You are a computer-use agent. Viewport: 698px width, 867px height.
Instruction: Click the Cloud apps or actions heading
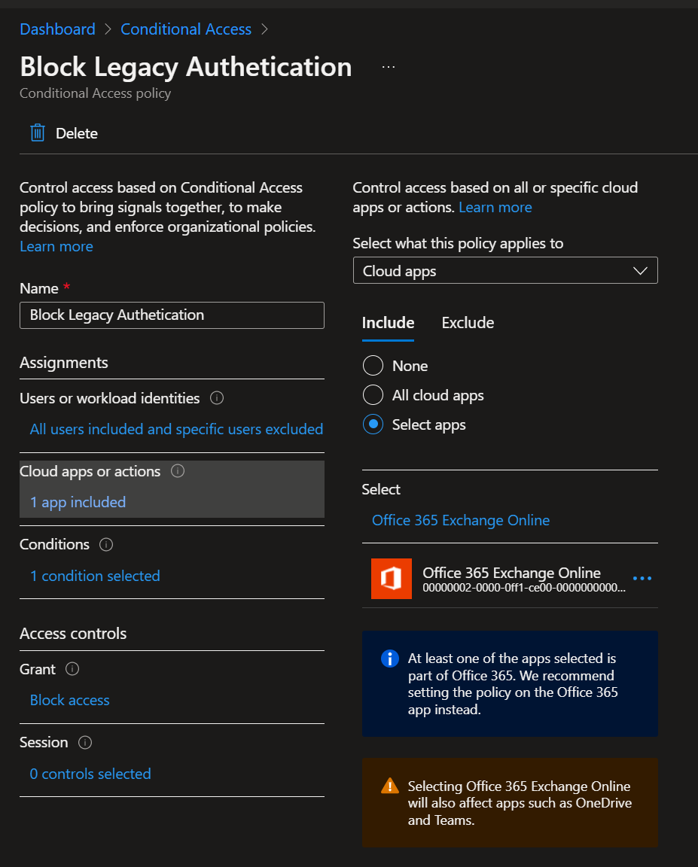coord(90,471)
